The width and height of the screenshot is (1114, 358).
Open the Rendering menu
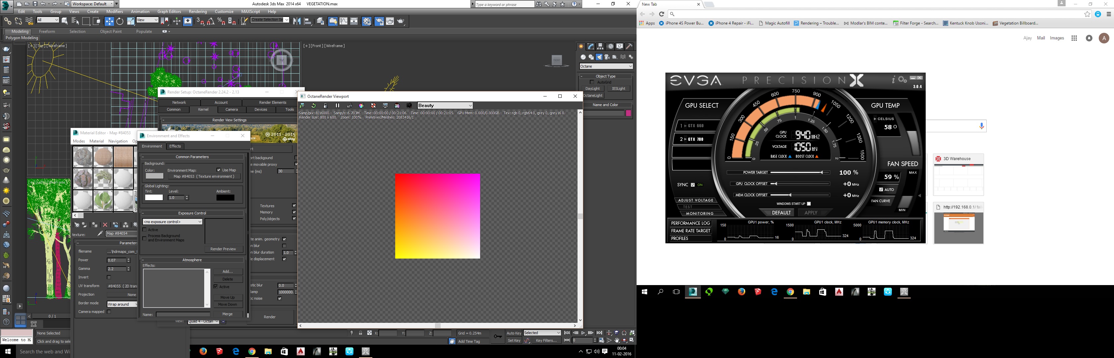[198, 12]
